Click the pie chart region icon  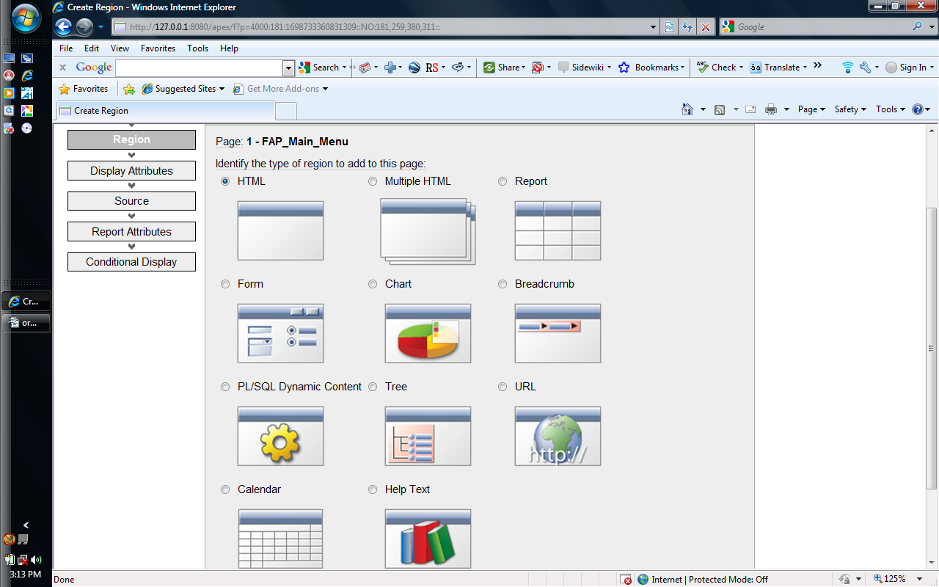pos(428,334)
